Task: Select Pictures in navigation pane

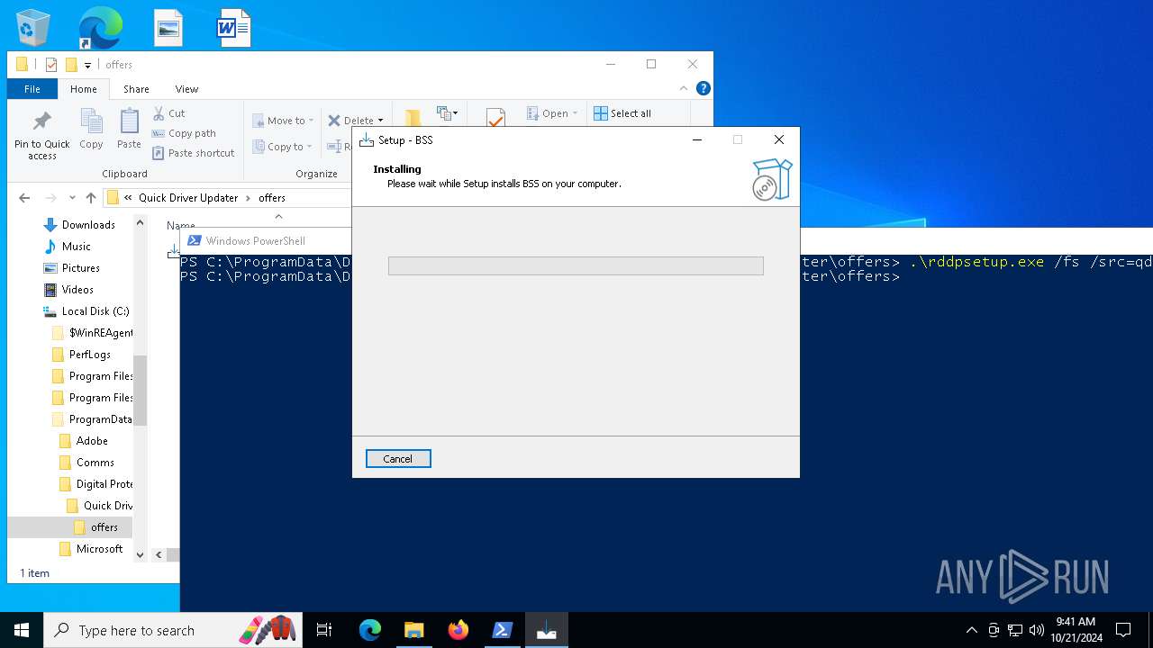Action: pyautogui.click(x=80, y=268)
